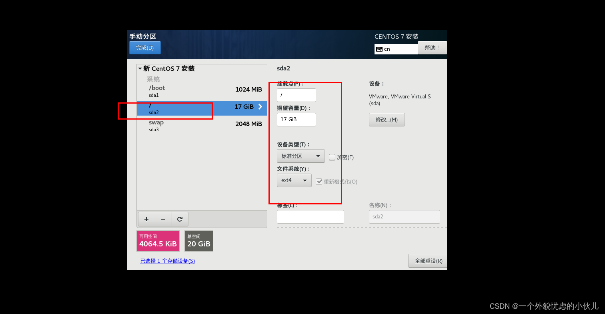Click the 完成(D) done button

145,48
